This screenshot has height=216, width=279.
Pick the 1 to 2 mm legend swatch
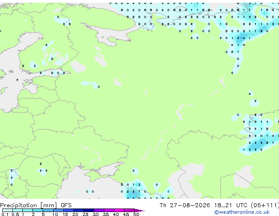(x=28, y=210)
